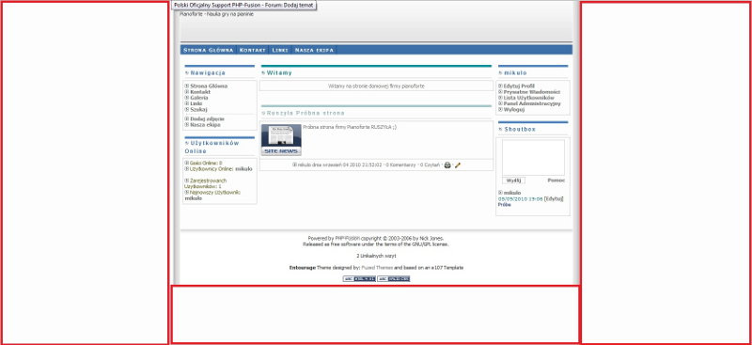
Task: Click the W3C XHTML validation badge
Action: point(359,279)
